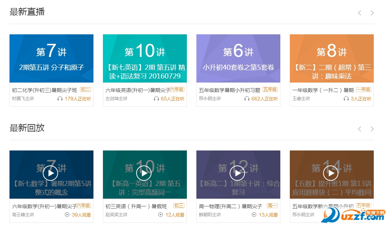Click teacher name 鲜朝阳主讲

[210, 215]
